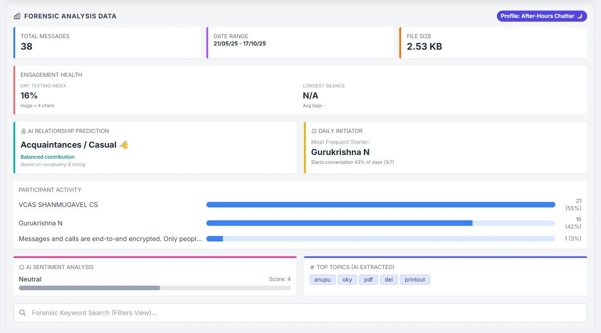Click the hash icon beside Top Topics
Viewport: 601px width, 333px height.
tap(312, 267)
